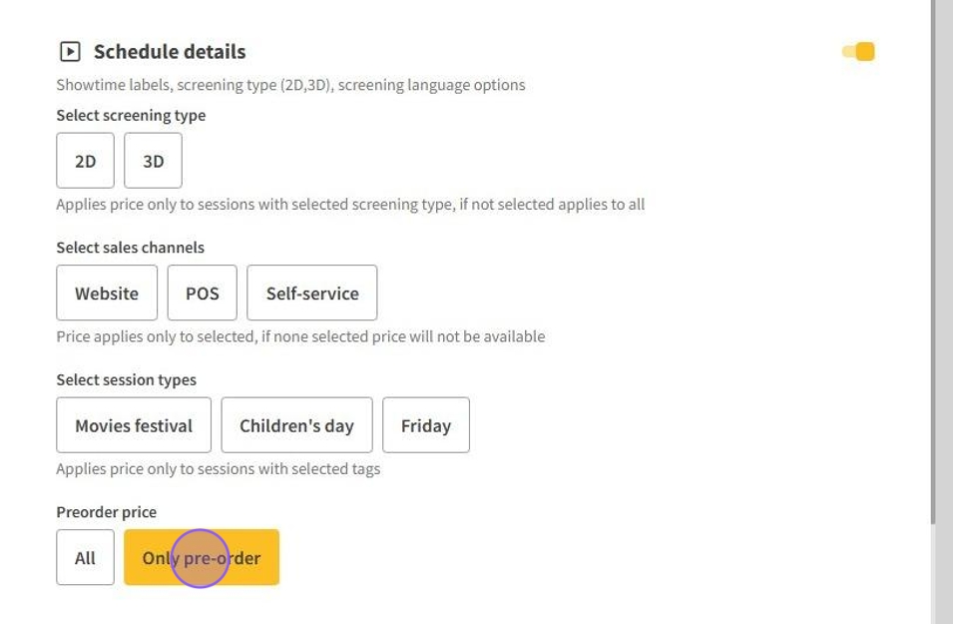
Task: Click the Only pre-order option
Action: click(x=202, y=558)
